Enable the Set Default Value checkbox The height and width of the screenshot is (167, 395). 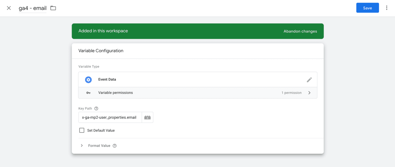tap(82, 130)
